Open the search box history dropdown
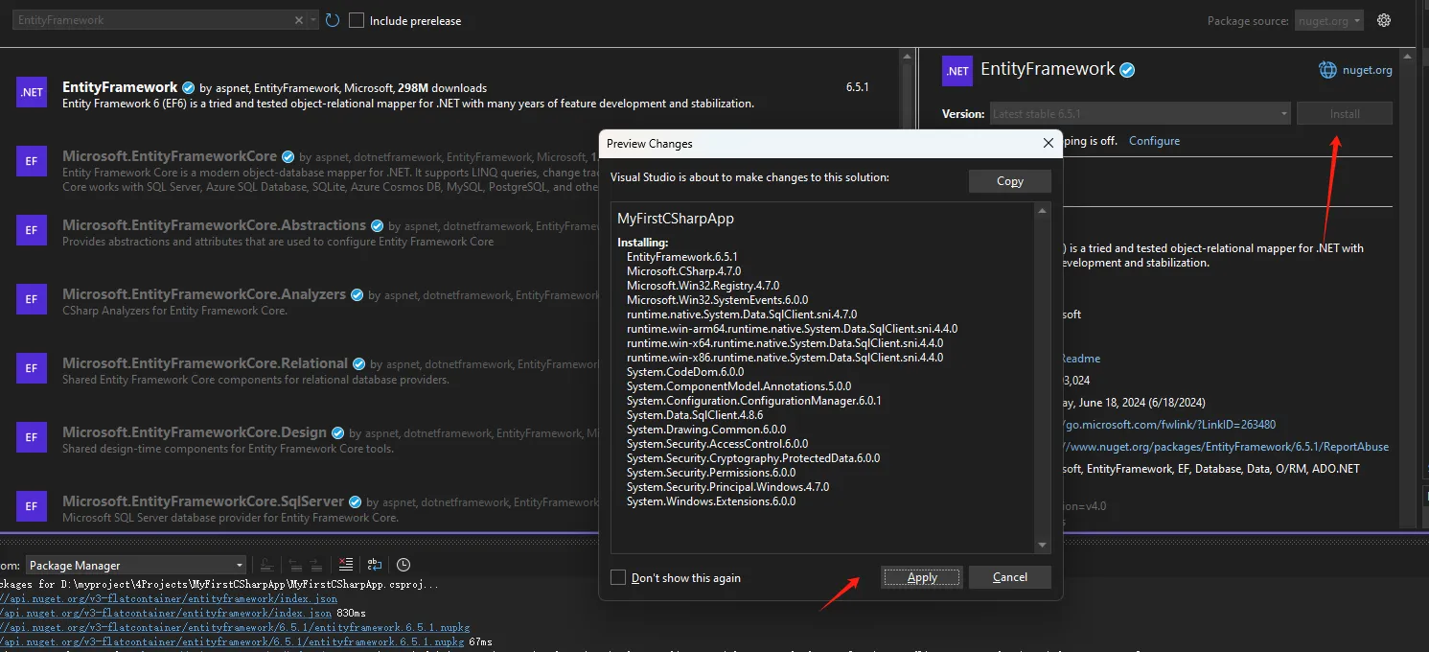This screenshot has width=1429, height=652. point(313,20)
